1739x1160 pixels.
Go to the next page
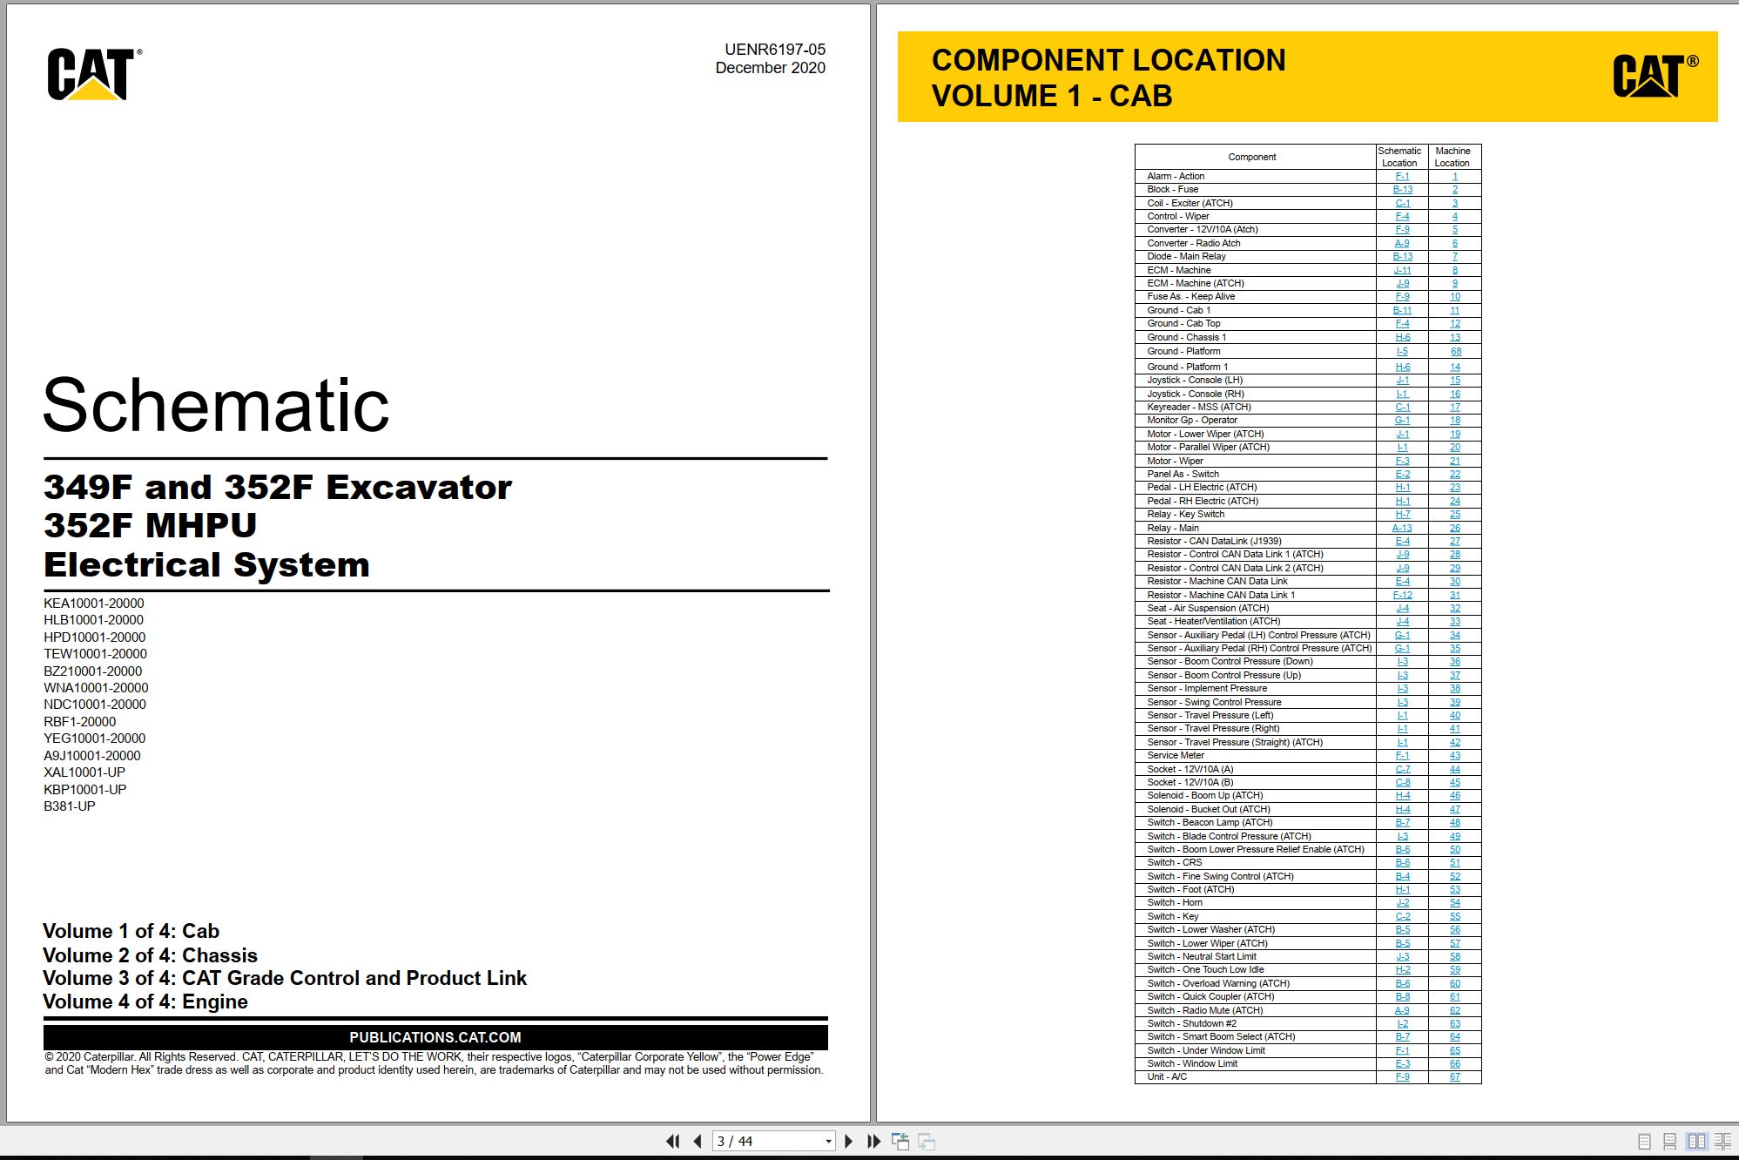[x=849, y=1141]
